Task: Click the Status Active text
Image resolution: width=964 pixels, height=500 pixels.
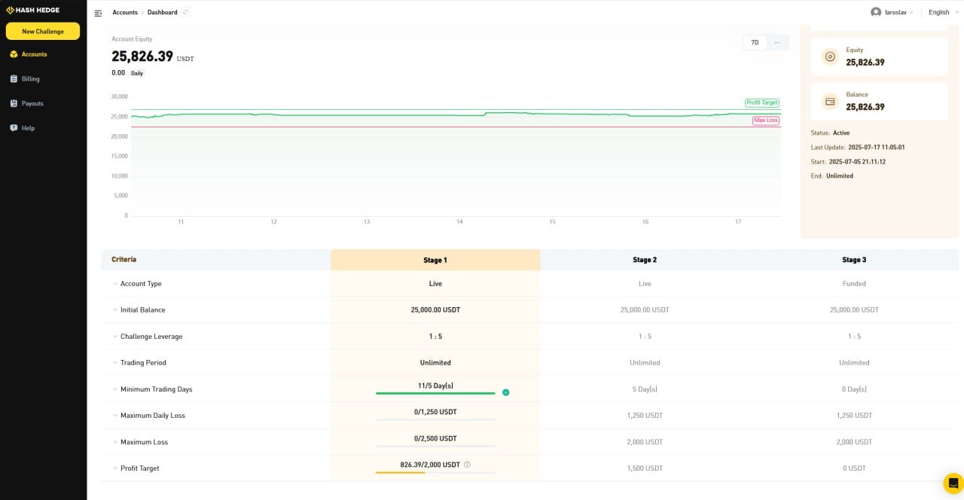Action: 830,133
